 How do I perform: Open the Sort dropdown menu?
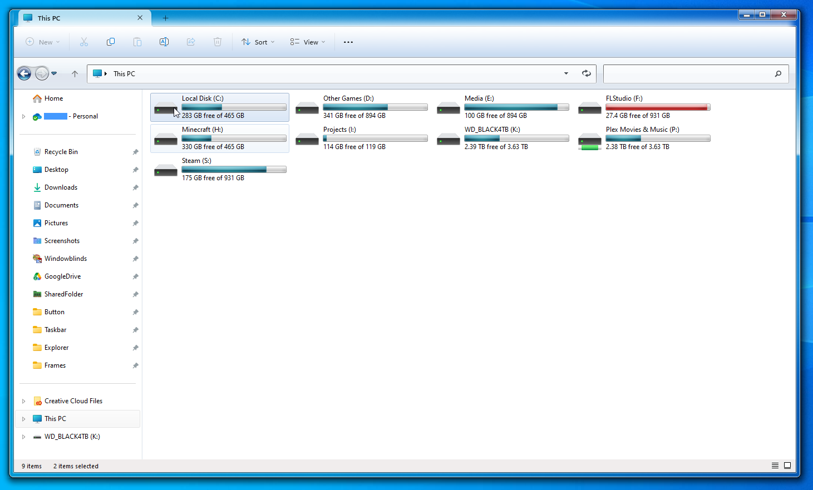258,42
